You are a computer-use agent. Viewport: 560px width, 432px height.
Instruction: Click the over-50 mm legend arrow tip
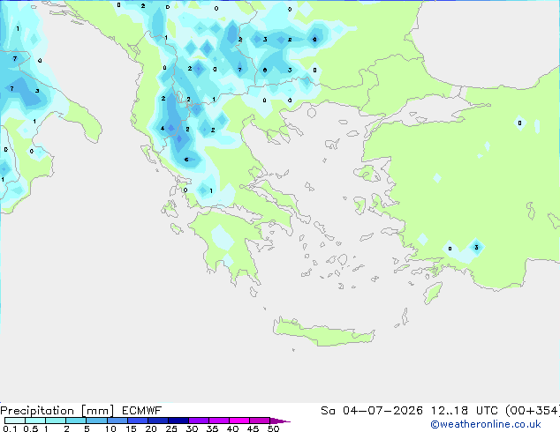coord(280,421)
